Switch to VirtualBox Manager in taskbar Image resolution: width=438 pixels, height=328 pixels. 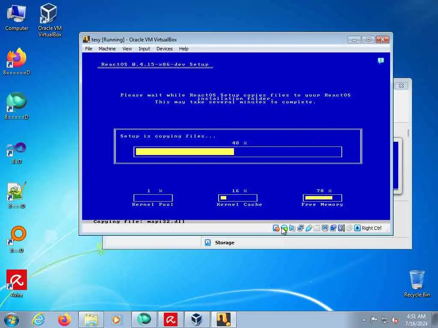[x=197, y=319]
